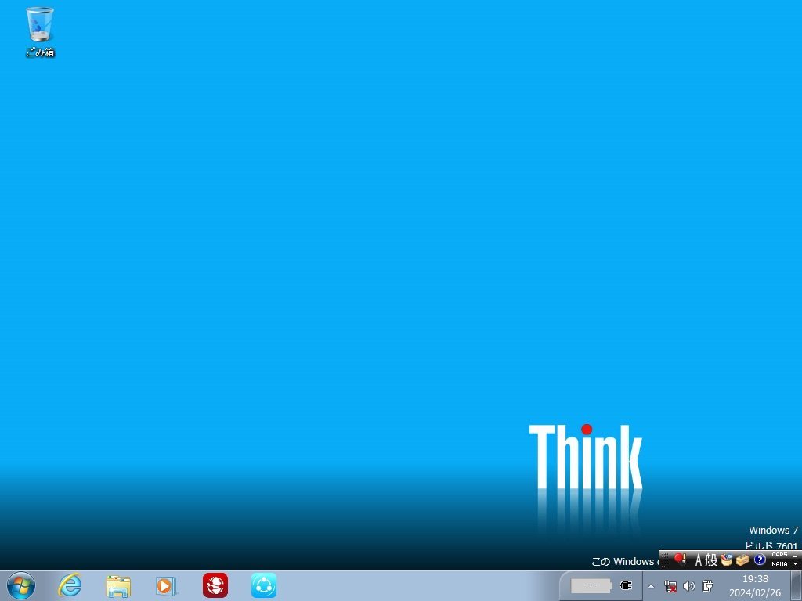Open the clock showing 19:38
This screenshot has height=601, width=802.
(755, 585)
